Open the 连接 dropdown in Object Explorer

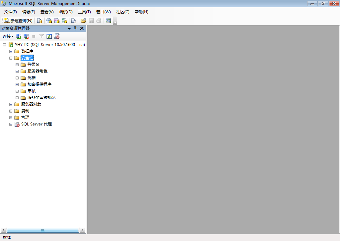coord(8,36)
